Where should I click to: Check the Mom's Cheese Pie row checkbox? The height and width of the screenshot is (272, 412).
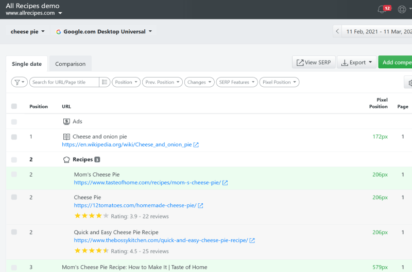tap(14, 174)
